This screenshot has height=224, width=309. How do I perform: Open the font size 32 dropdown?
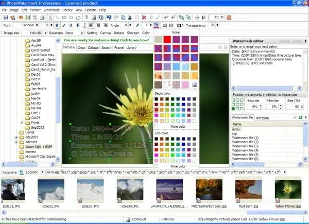pos(51,25)
